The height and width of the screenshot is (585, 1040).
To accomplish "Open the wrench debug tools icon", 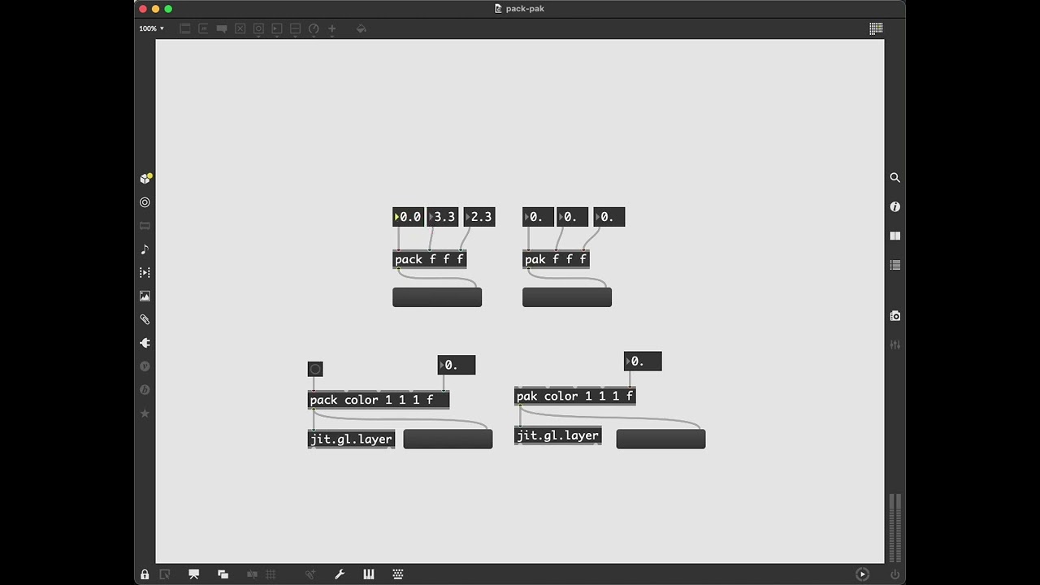I will pyautogui.click(x=340, y=574).
